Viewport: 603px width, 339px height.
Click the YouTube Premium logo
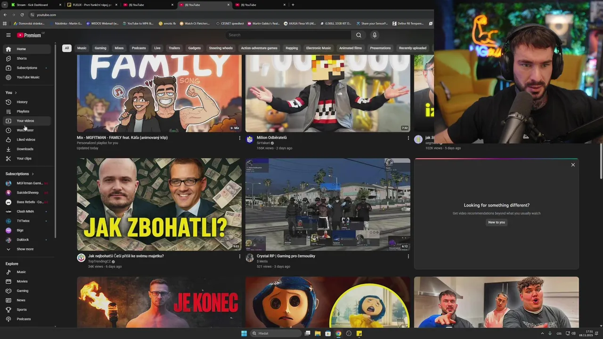click(29, 35)
